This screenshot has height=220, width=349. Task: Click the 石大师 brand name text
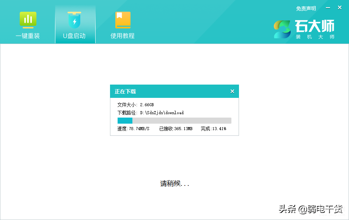pos(314,26)
